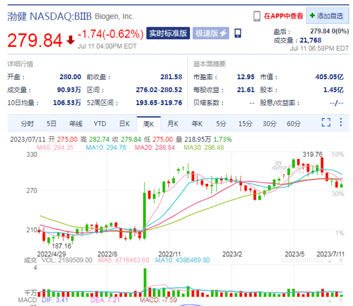This screenshot has width=353, height=306.
Task: Click the 2022/4/29 date axis label
Action: (x=51, y=254)
